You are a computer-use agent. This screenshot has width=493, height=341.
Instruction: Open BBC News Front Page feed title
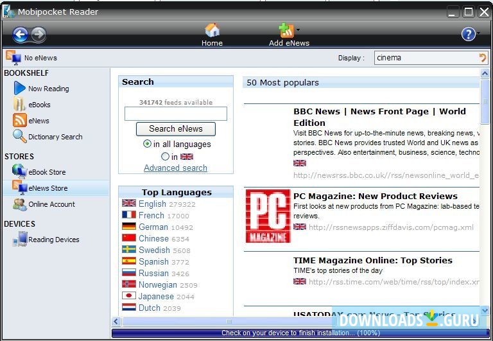[x=379, y=117]
